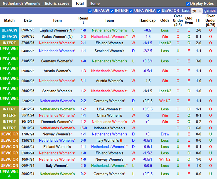
Task: Click the Draw odds on 17/07/24 row
Action: click(165, 134)
